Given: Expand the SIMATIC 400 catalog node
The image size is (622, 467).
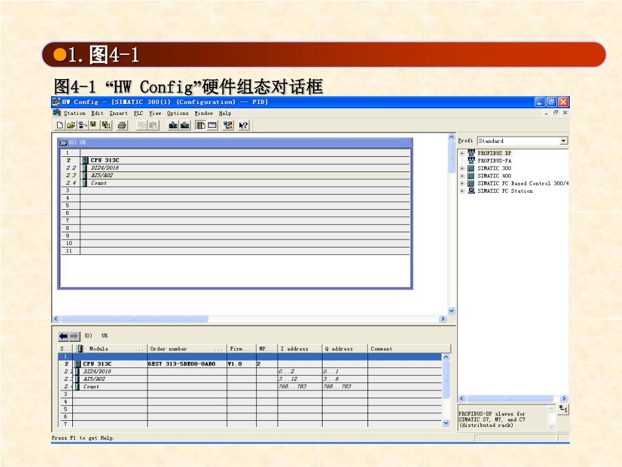Looking at the screenshot, I should pyautogui.click(x=462, y=176).
